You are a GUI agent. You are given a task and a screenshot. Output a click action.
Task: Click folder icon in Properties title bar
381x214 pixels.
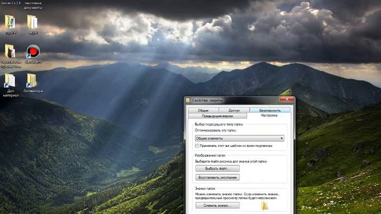[x=188, y=100]
